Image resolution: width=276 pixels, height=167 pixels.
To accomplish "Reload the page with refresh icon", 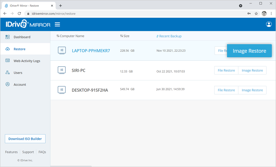I will [20, 13].
